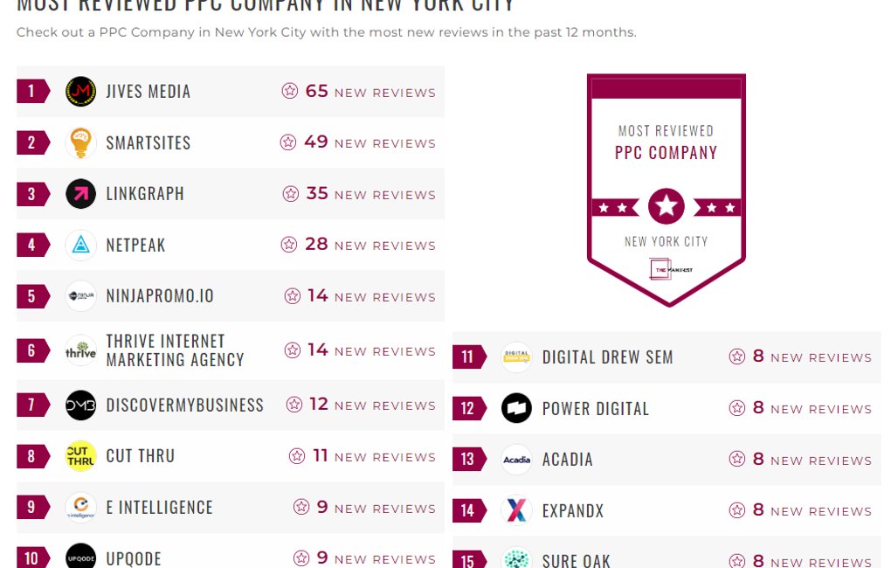The width and height of the screenshot is (891, 568).
Task: Click the LinkGraph arrow logo
Action: (x=80, y=194)
